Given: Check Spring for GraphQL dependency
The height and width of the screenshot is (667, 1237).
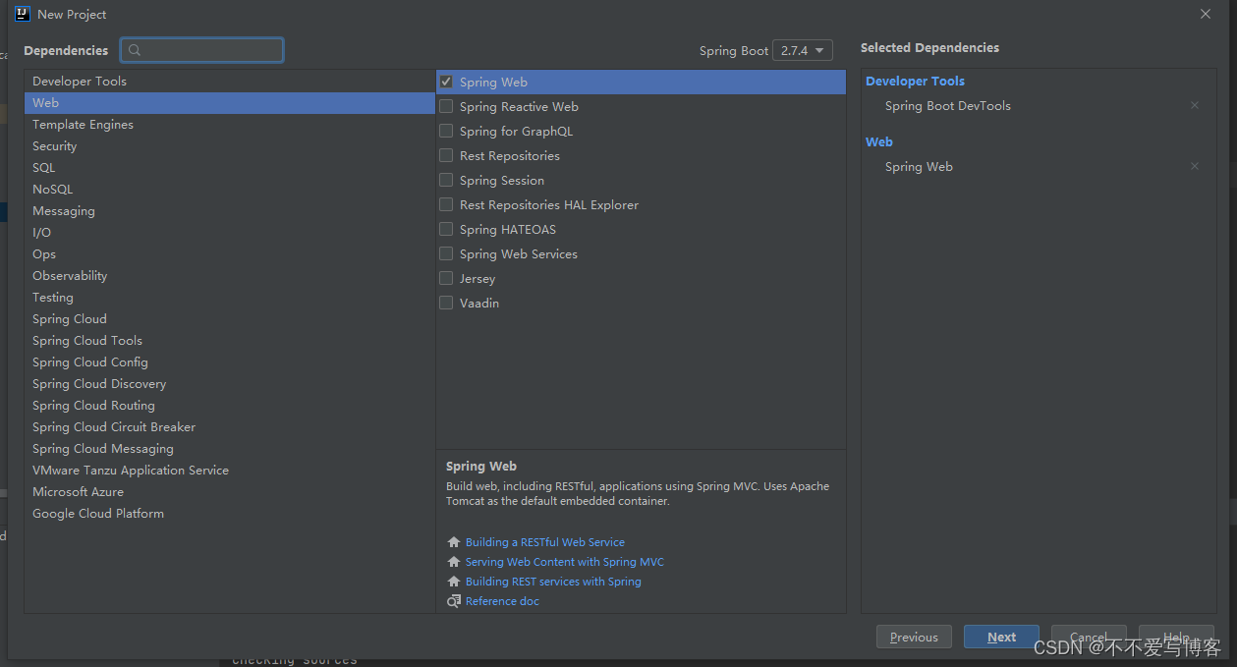Looking at the screenshot, I should 446,131.
